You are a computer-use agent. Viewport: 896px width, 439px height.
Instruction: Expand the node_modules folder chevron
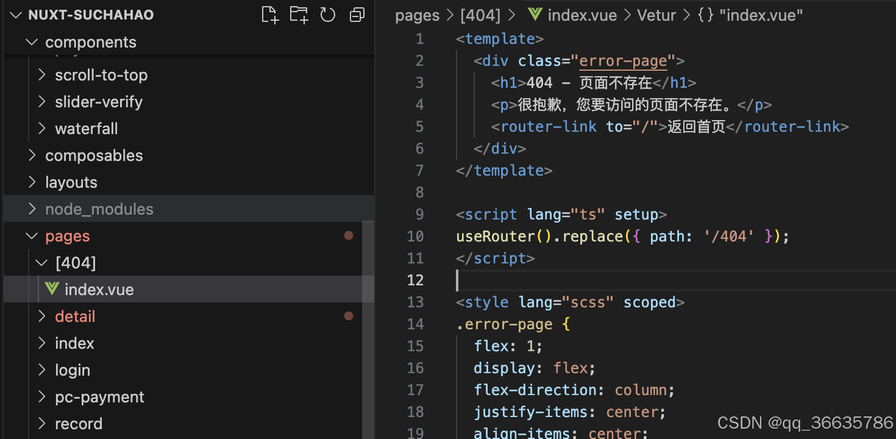point(32,209)
